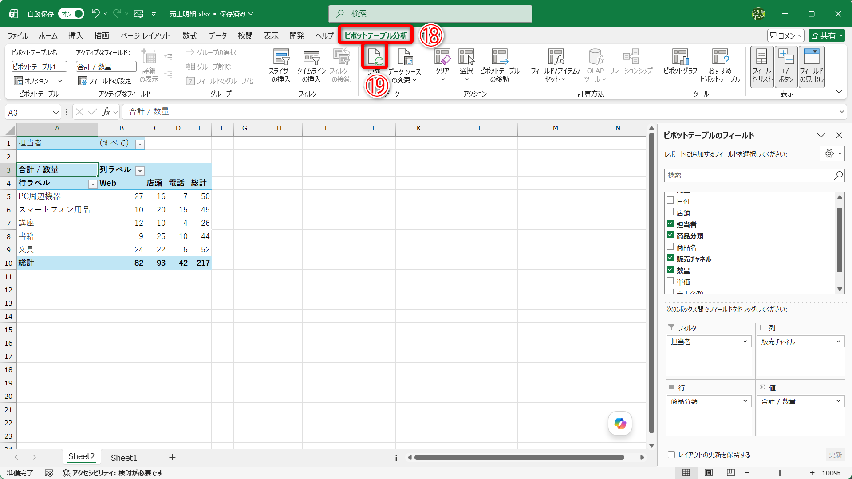Click the insert function fx button
The width and height of the screenshot is (852, 479).
coord(106,112)
